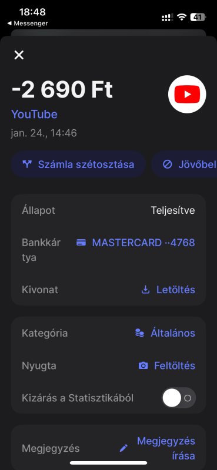Change category from Általános

point(165,333)
